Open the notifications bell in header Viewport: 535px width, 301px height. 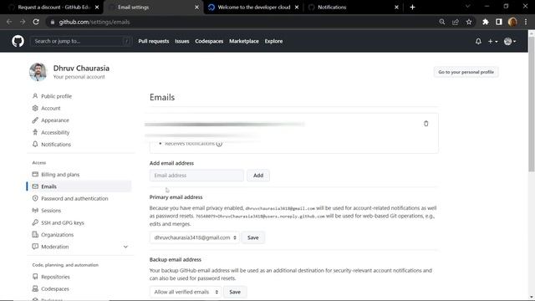tap(478, 41)
